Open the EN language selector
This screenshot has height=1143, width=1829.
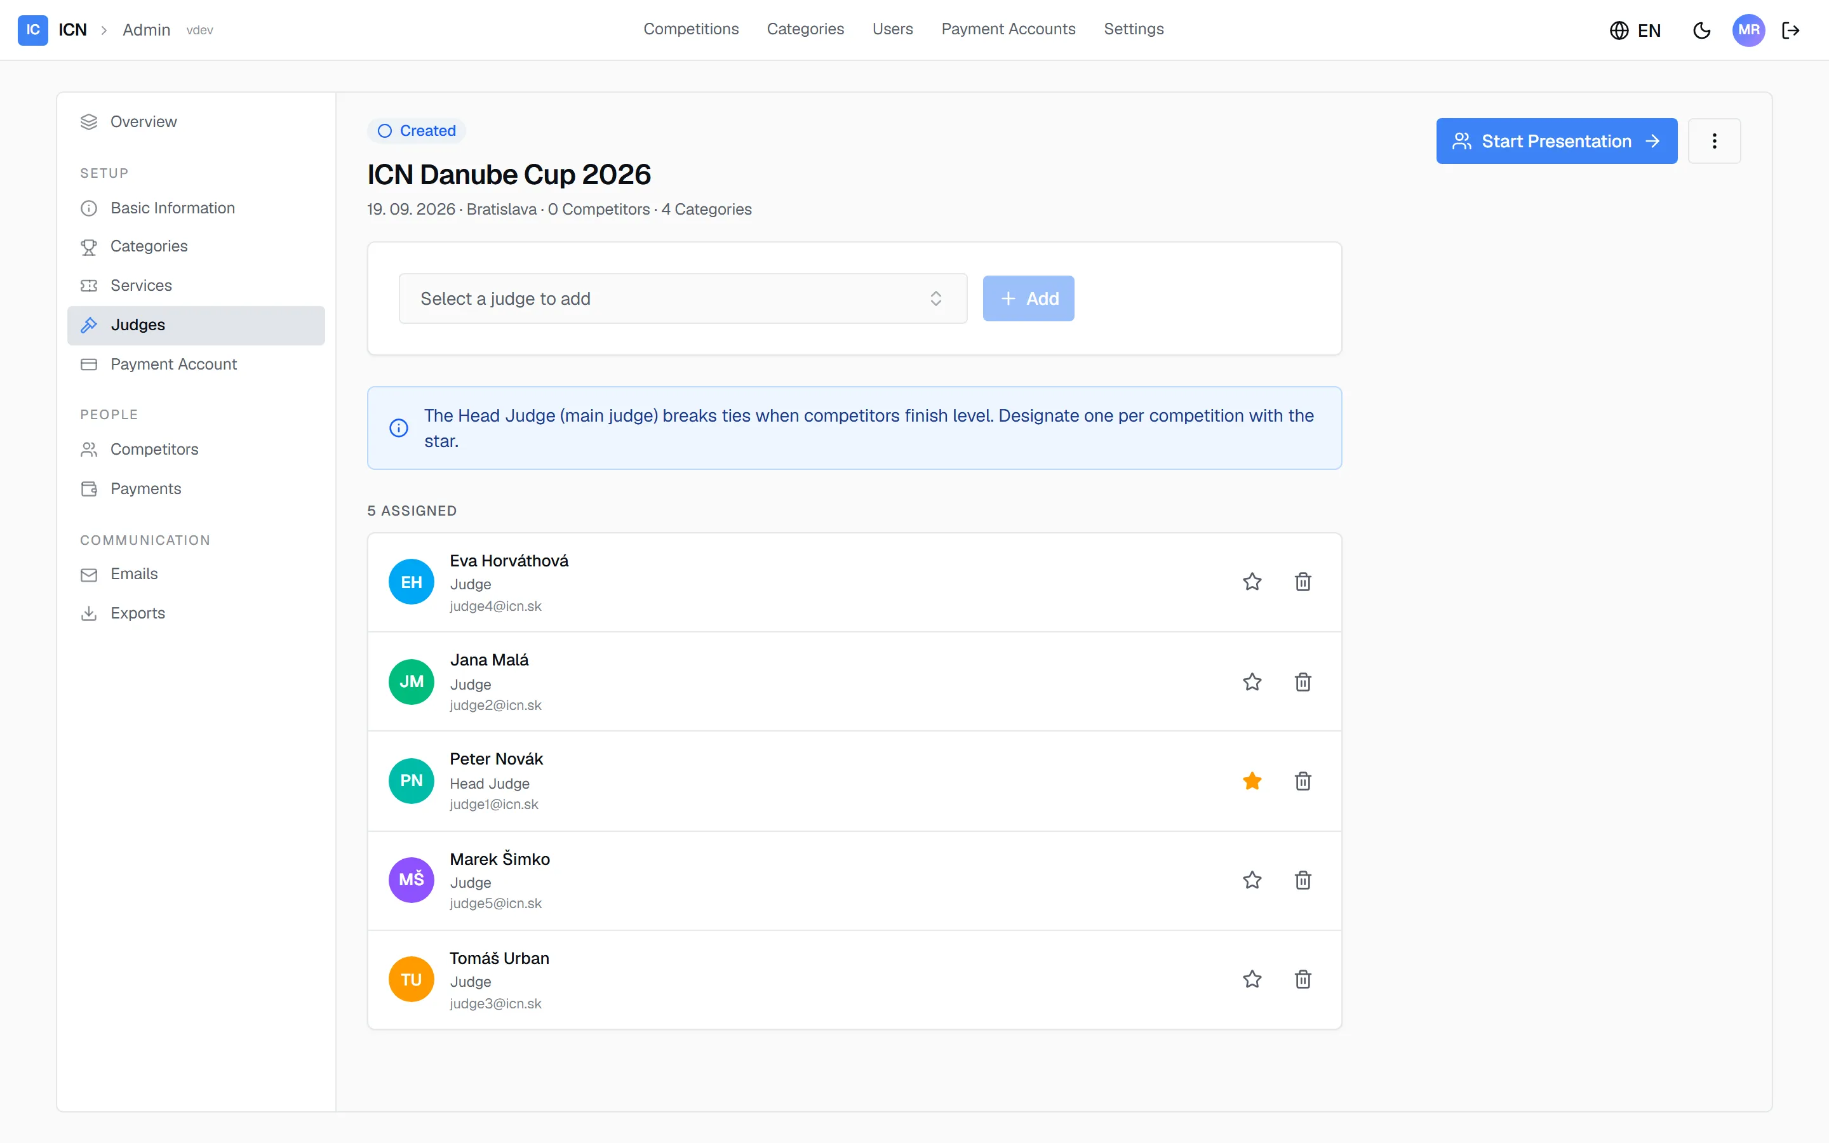tap(1635, 30)
